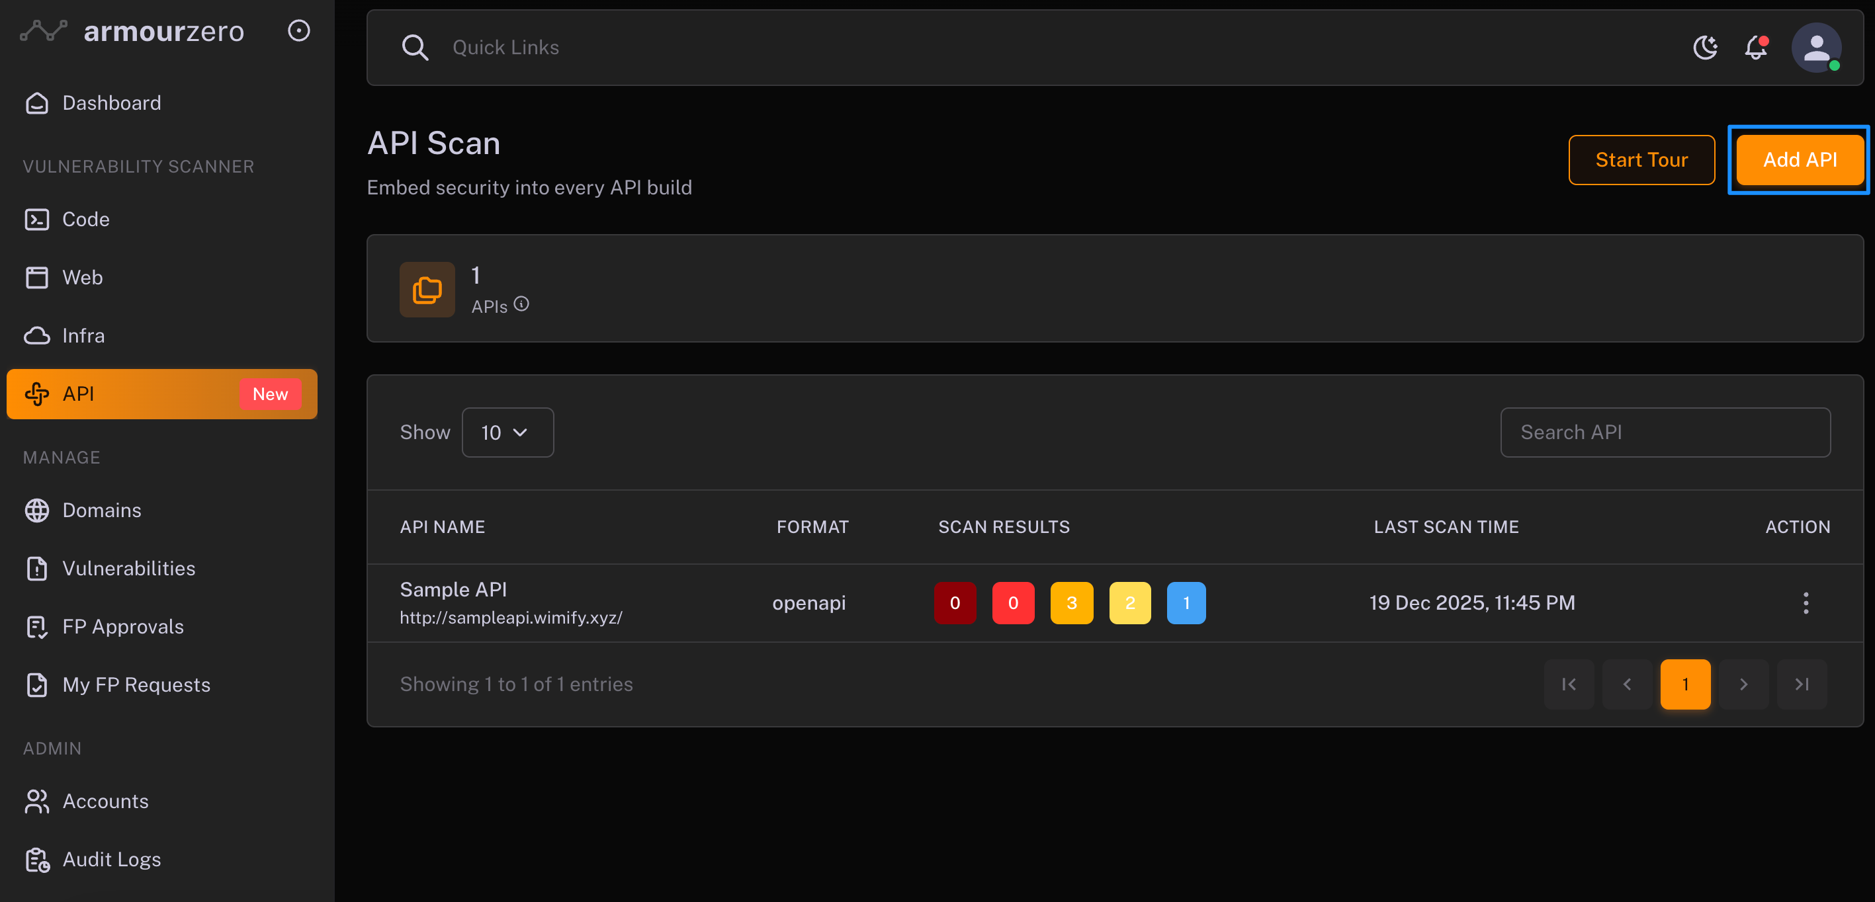Click the orange APIs copy icon
This screenshot has height=902, width=1875.
click(427, 290)
